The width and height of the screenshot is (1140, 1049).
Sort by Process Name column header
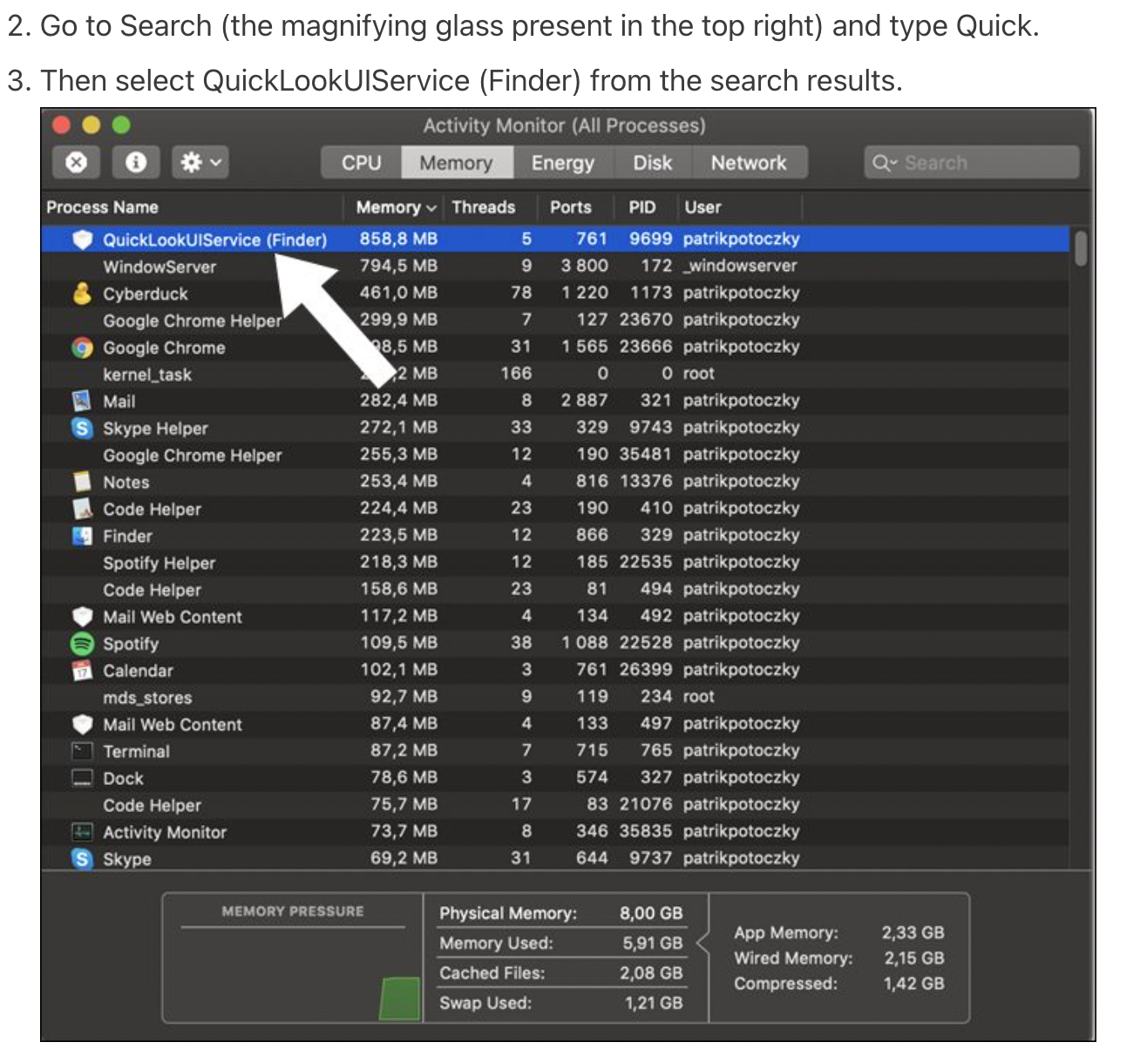click(103, 207)
